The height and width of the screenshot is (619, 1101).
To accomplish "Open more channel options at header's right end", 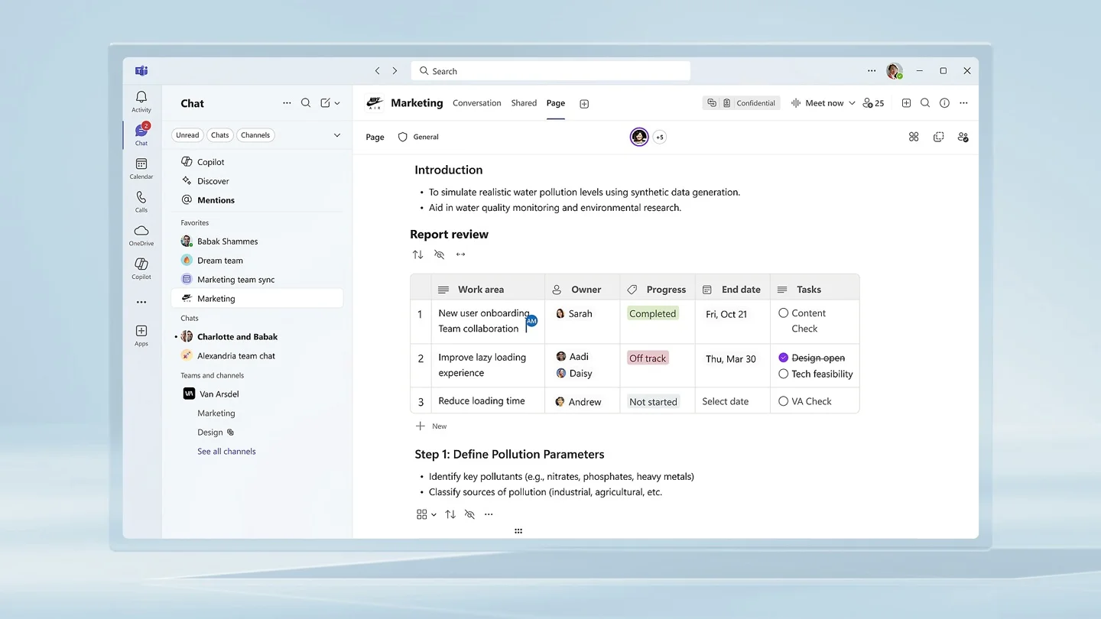I will pos(963,103).
